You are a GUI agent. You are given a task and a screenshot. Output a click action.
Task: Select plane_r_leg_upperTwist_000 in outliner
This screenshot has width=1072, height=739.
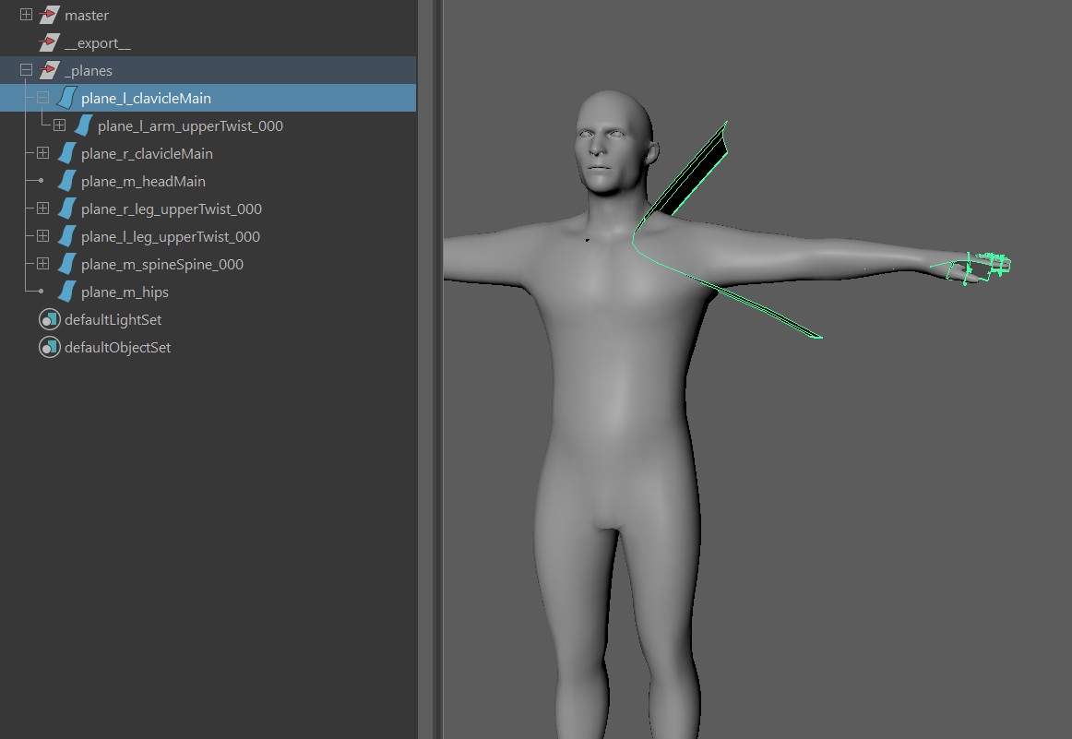(x=171, y=209)
